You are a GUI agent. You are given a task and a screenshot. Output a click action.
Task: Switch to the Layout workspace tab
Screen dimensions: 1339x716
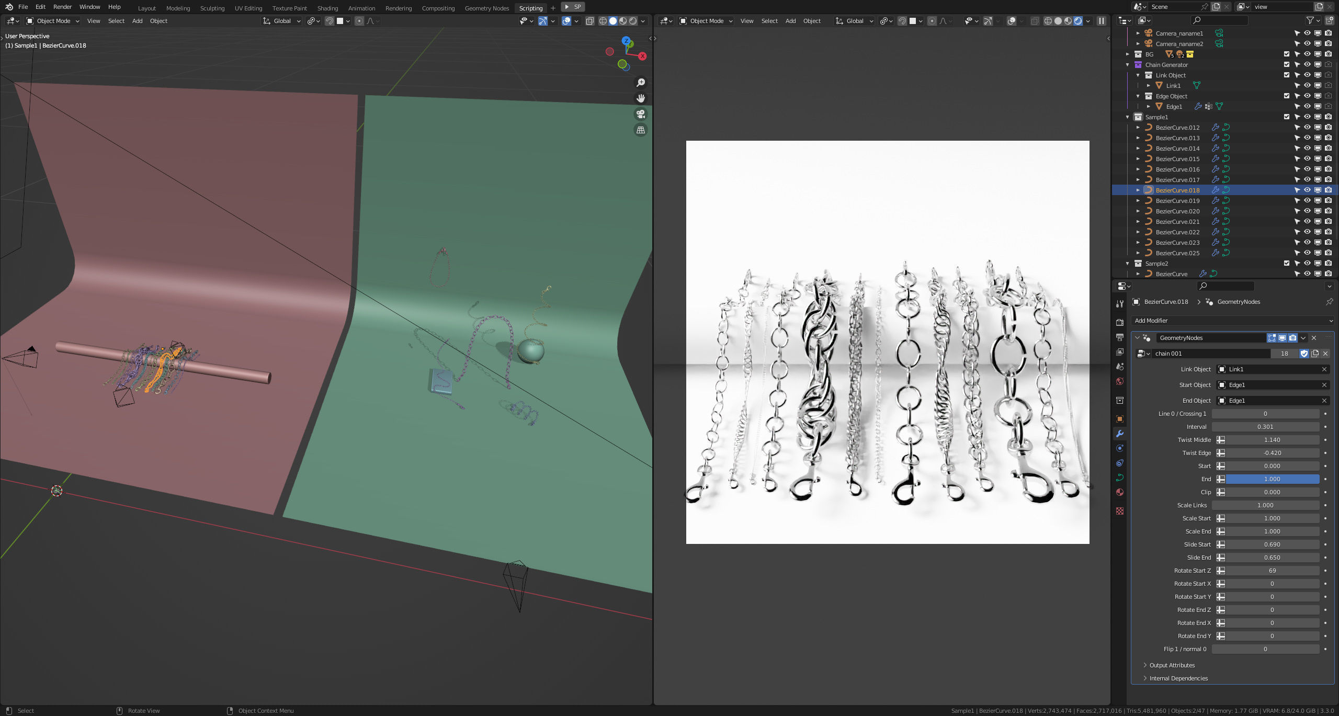pyautogui.click(x=146, y=8)
